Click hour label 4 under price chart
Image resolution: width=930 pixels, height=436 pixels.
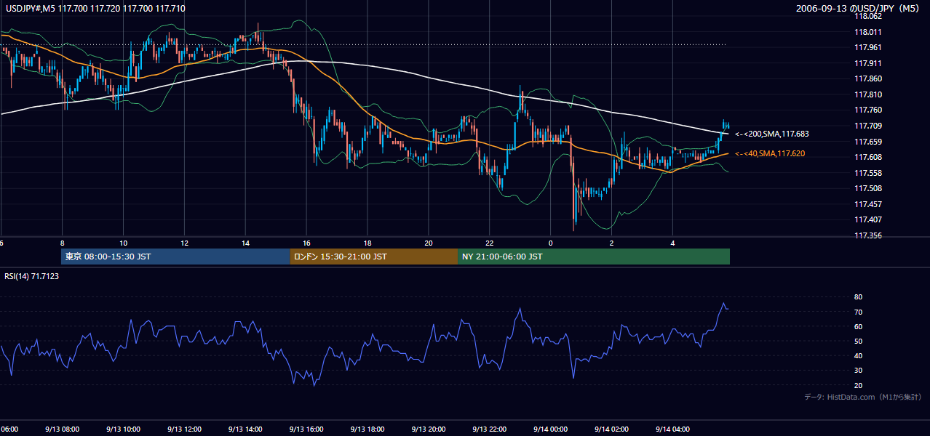pyautogui.click(x=673, y=243)
